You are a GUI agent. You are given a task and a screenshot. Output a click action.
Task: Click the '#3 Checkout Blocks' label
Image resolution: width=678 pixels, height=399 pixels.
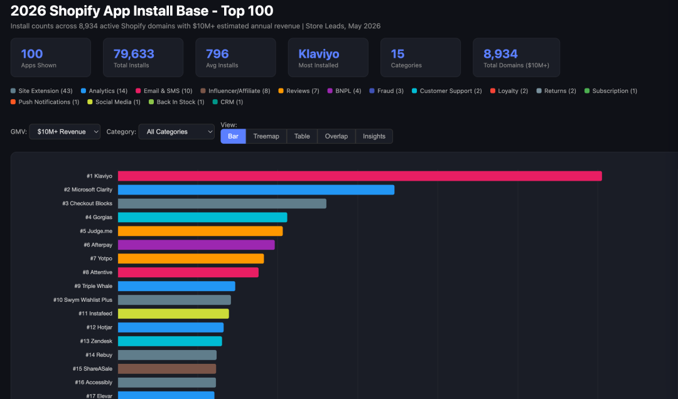(x=87, y=204)
